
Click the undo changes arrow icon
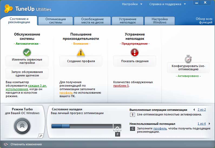point(6,144)
